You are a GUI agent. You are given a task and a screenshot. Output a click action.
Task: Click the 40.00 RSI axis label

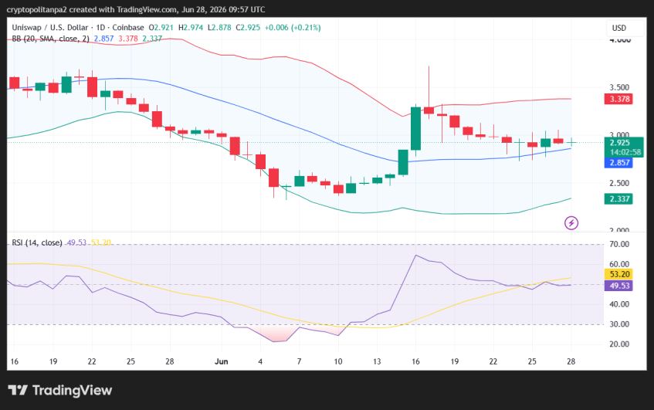point(619,304)
